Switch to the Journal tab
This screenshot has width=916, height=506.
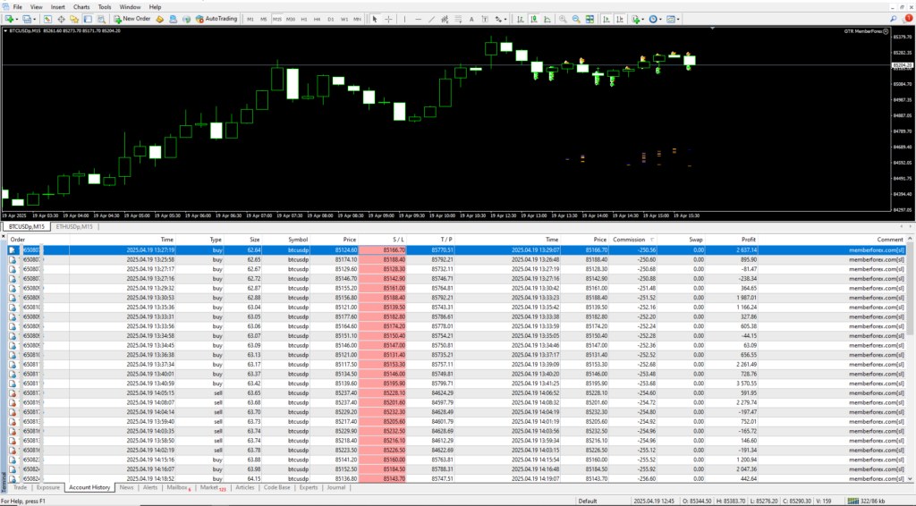coord(335,488)
